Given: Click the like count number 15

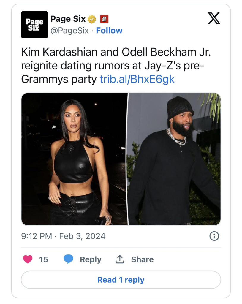Looking at the screenshot, I should point(43,259).
